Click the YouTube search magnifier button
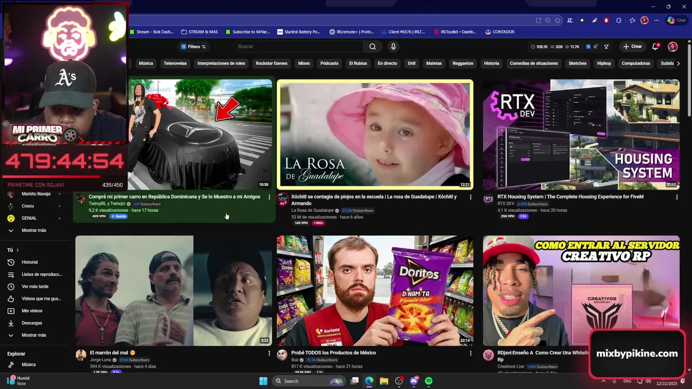 click(372, 46)
